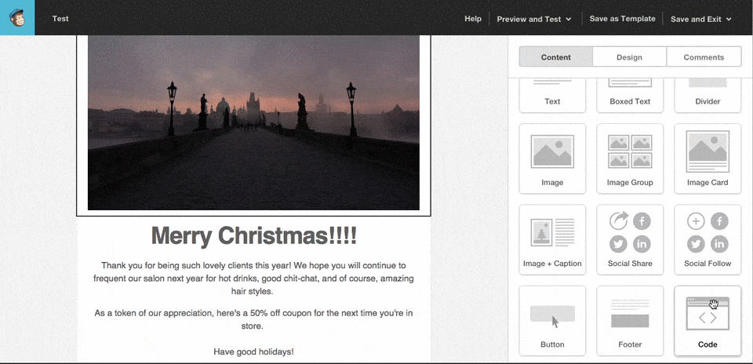Select the Code content block
Viewport: 753px width, 364px height.
tap(708, 320)
